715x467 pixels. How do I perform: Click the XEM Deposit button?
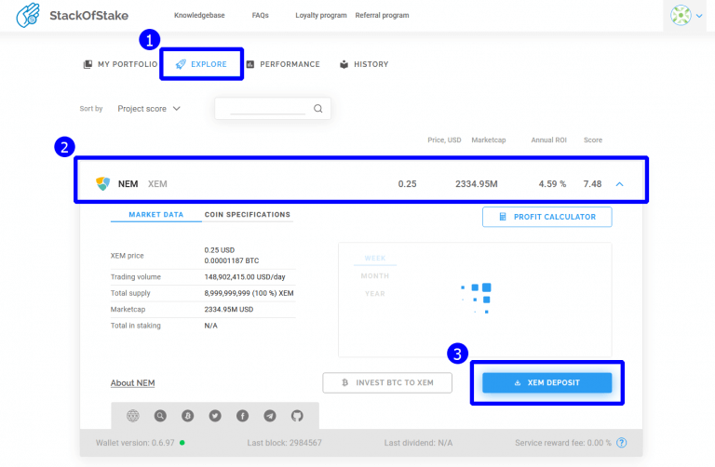pyautogui.click(x=547, y=382)
